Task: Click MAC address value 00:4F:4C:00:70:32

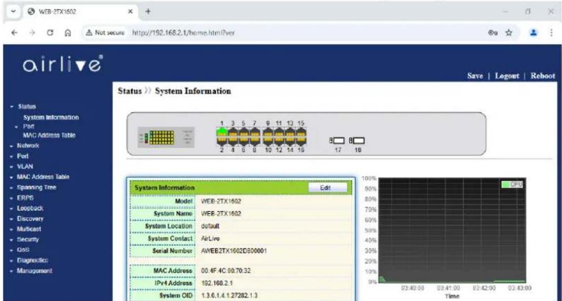Action: (225, 271)
